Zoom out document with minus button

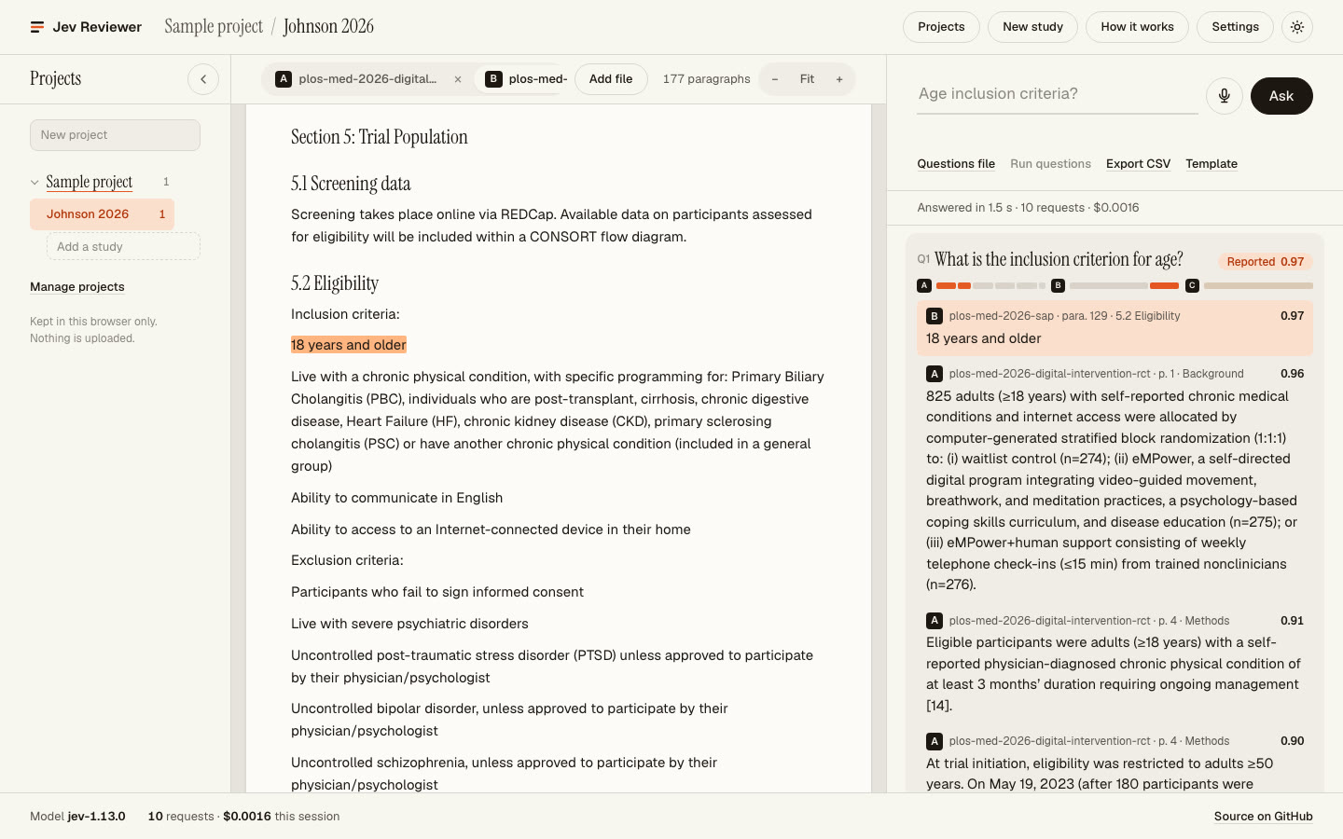[x=774, y=79]
